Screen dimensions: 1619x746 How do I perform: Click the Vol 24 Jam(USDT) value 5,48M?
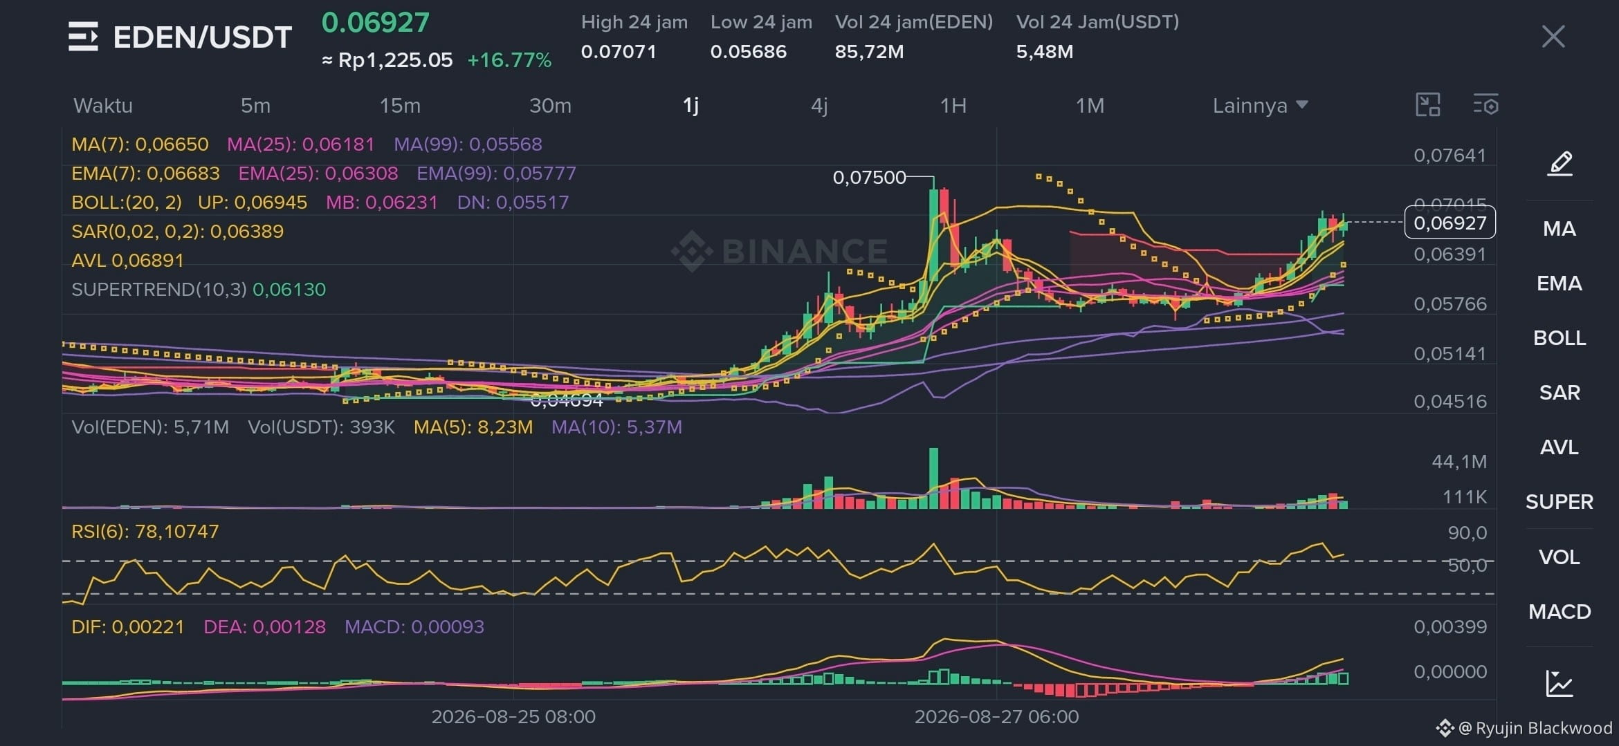tap(1045, 52)
